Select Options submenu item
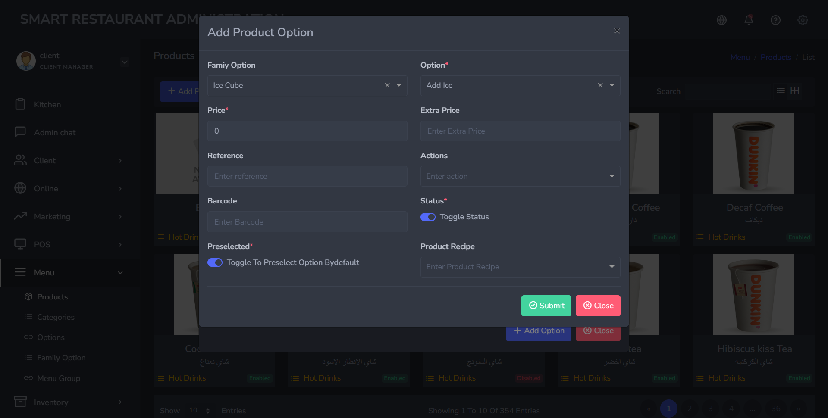Image resolution: width=828 pixels, height=418 pixels. click(x=50, y=337)
